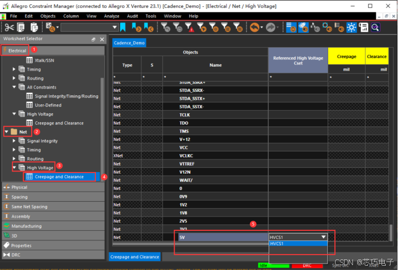Click the Paste clipboard icon

34,27
